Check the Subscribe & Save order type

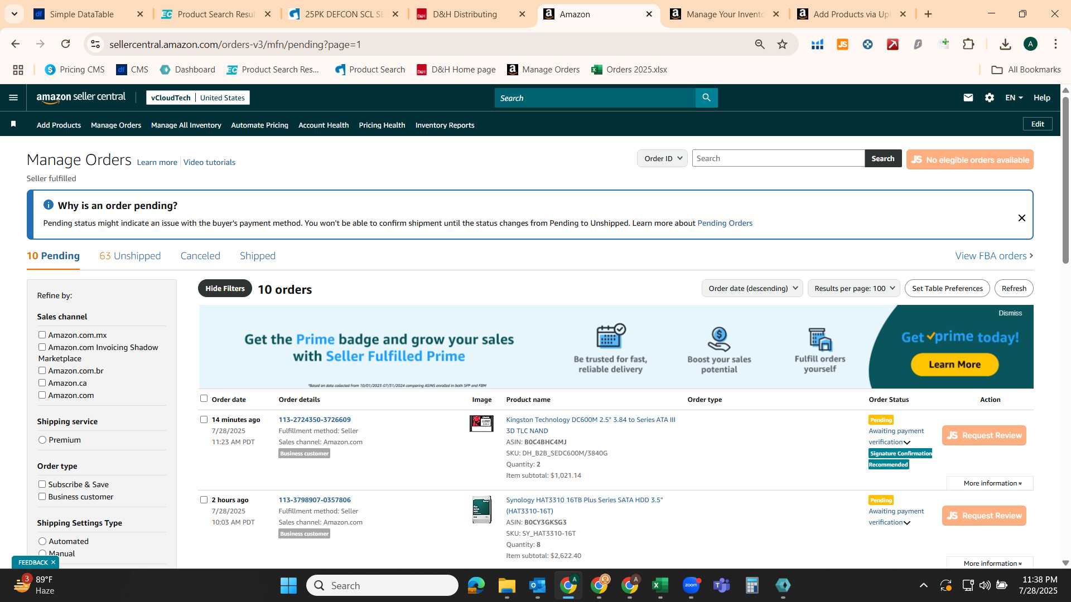tap(42, 484)
